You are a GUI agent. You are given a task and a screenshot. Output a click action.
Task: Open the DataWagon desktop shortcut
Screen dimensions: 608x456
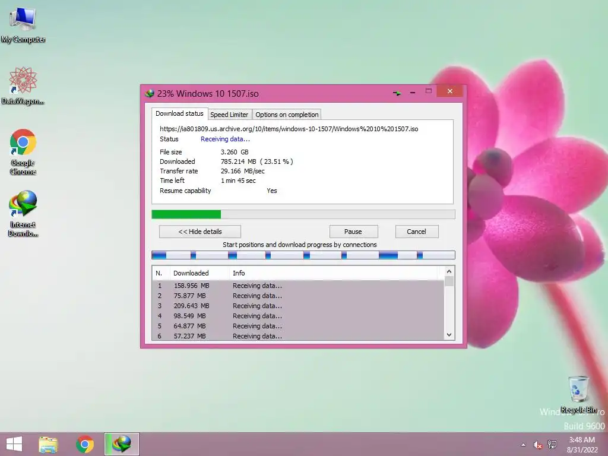click(x=23, y=85)
